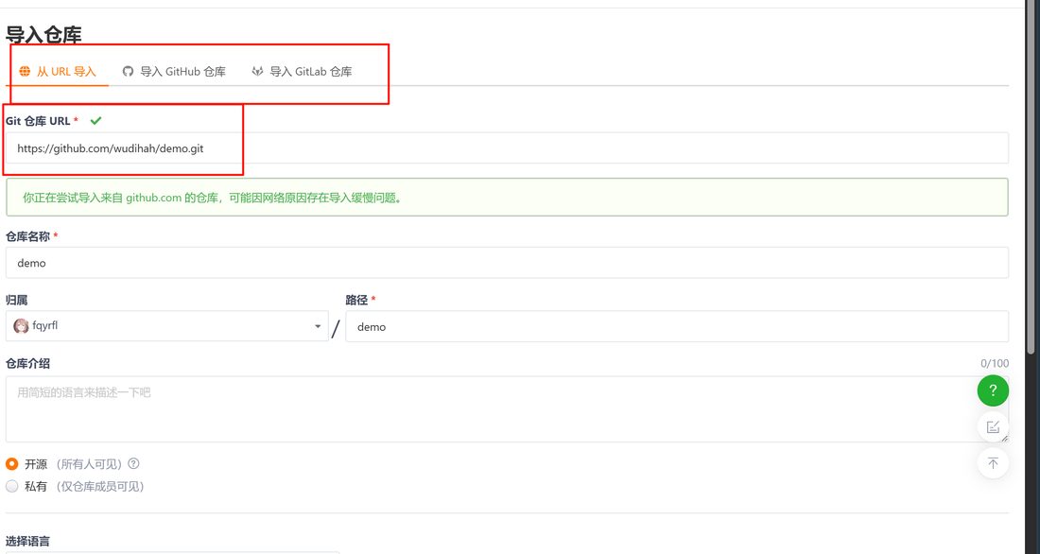Click the 选择语言 label
Viewport: 1040px width, 554px height.
tap(27, 541)
